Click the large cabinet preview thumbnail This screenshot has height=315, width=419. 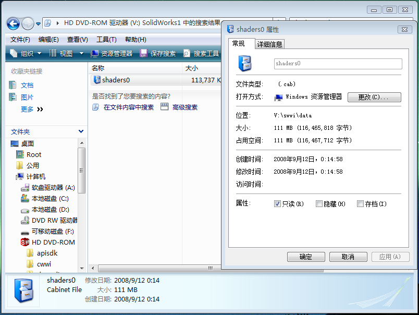click(x=23, y=290)
